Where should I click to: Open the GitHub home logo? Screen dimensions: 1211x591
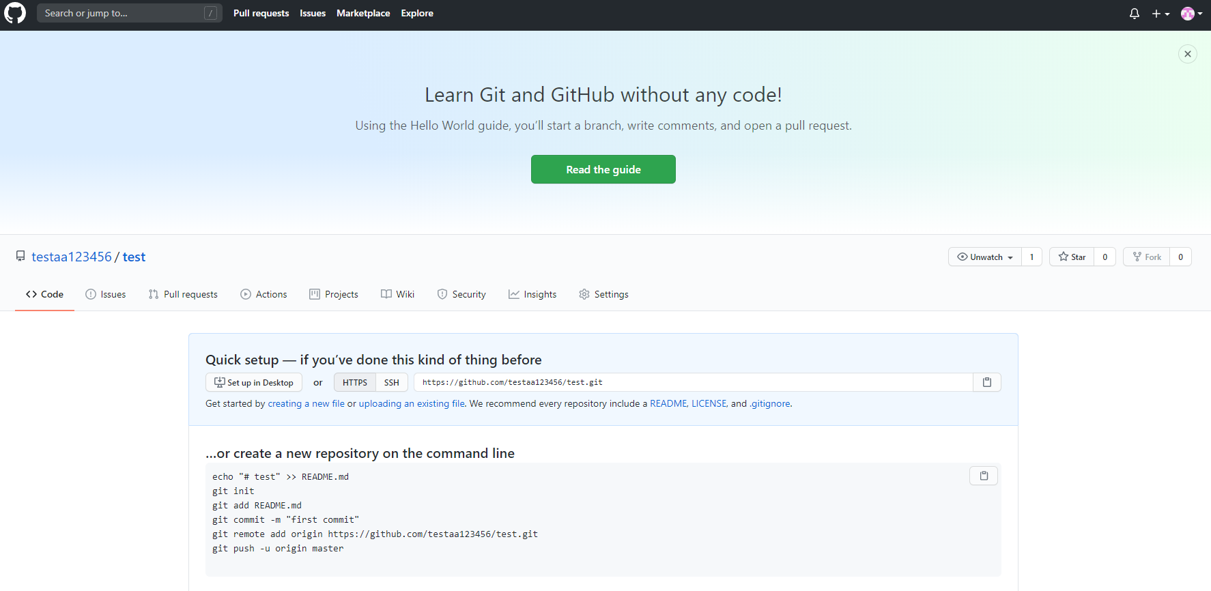pyautogui.click(x=15, y=13)
